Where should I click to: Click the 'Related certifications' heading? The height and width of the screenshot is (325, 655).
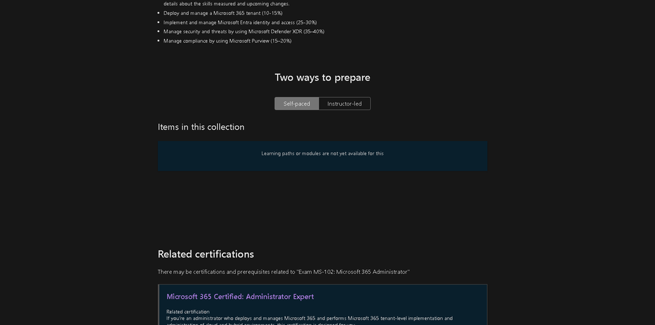pos(206,254)
